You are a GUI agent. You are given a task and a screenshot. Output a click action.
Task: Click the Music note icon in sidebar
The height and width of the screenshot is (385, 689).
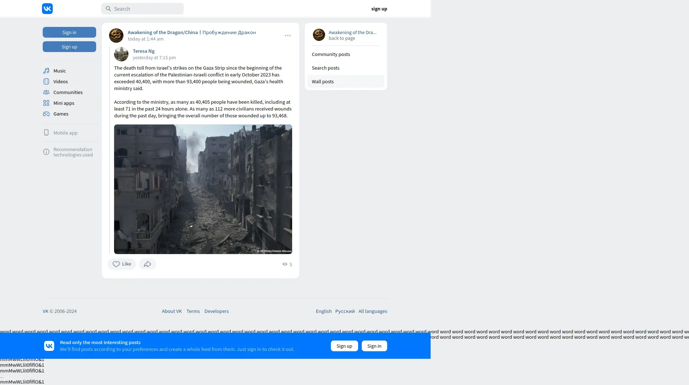46,71
